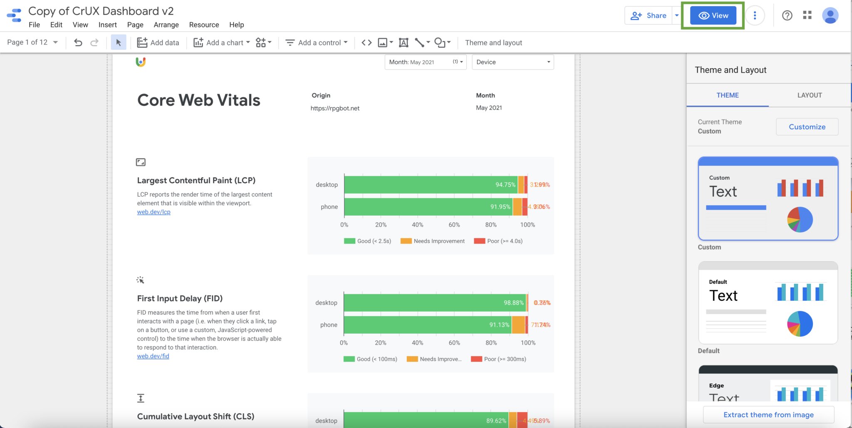
Task: Select the FID phone green bar 91.13%
Action: coord(428,325)
